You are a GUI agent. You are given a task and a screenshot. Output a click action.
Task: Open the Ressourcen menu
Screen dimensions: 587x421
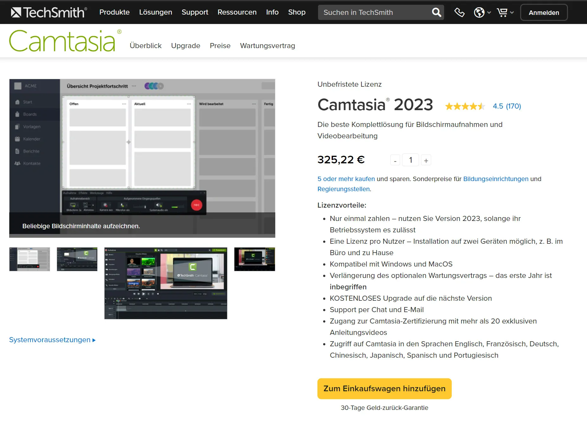coord(237,12)
